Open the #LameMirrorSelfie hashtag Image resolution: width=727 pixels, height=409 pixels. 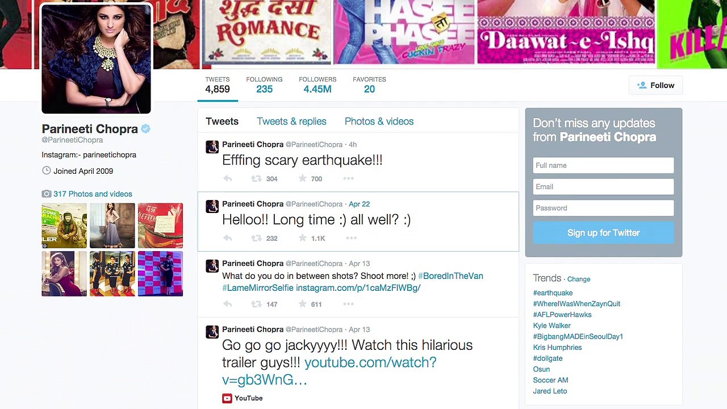(x=258, y=288)
